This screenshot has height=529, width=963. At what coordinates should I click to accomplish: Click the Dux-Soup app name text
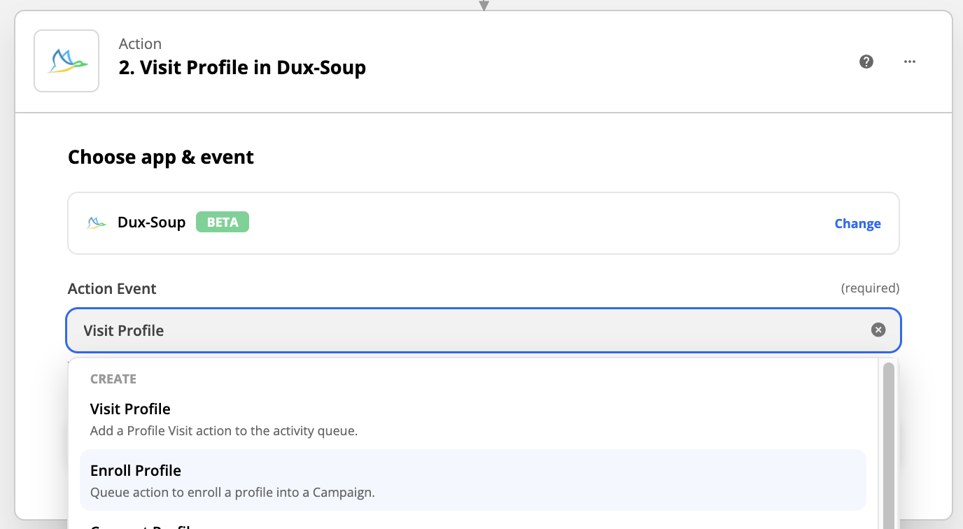(152, 223)
